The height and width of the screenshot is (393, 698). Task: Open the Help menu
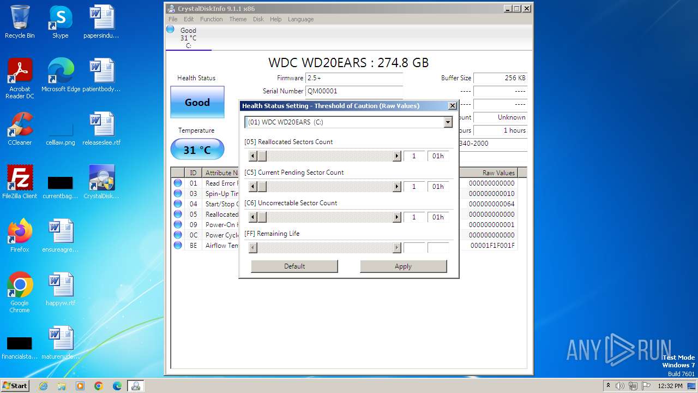pyautogui.click(x=276, y=19)
